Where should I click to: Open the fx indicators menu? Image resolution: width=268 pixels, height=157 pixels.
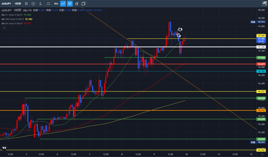coord(40,4)
